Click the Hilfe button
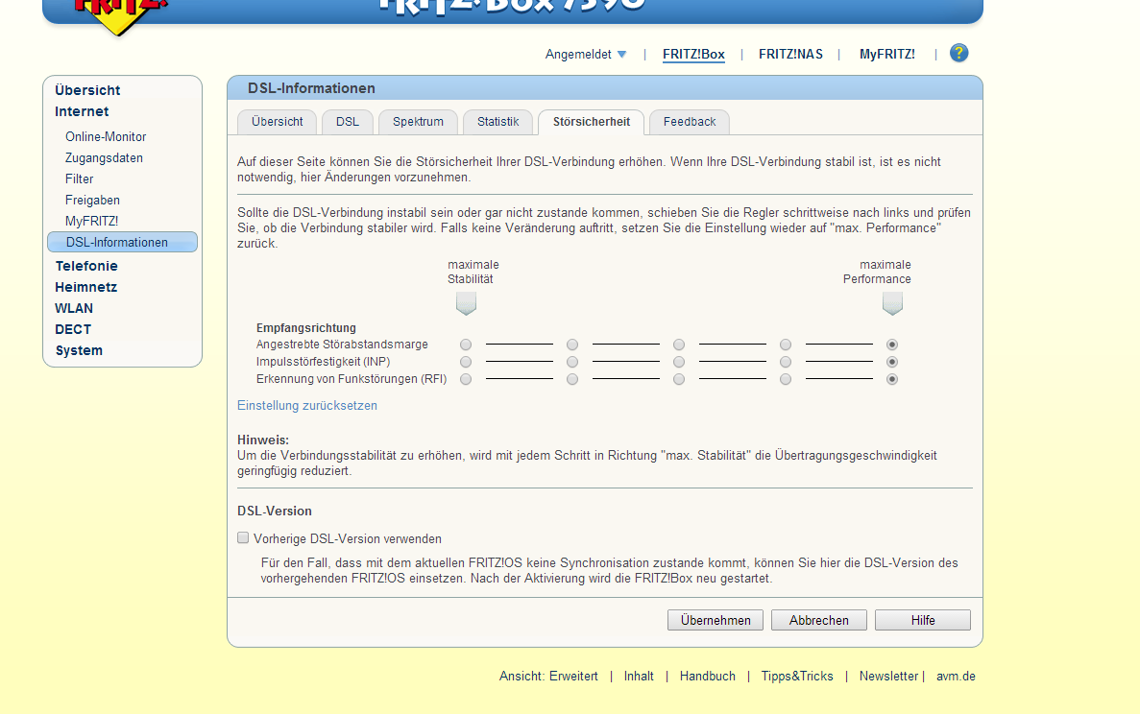Image resolution: width=1140 pixels, height=714 pixels. coord(923,620)
